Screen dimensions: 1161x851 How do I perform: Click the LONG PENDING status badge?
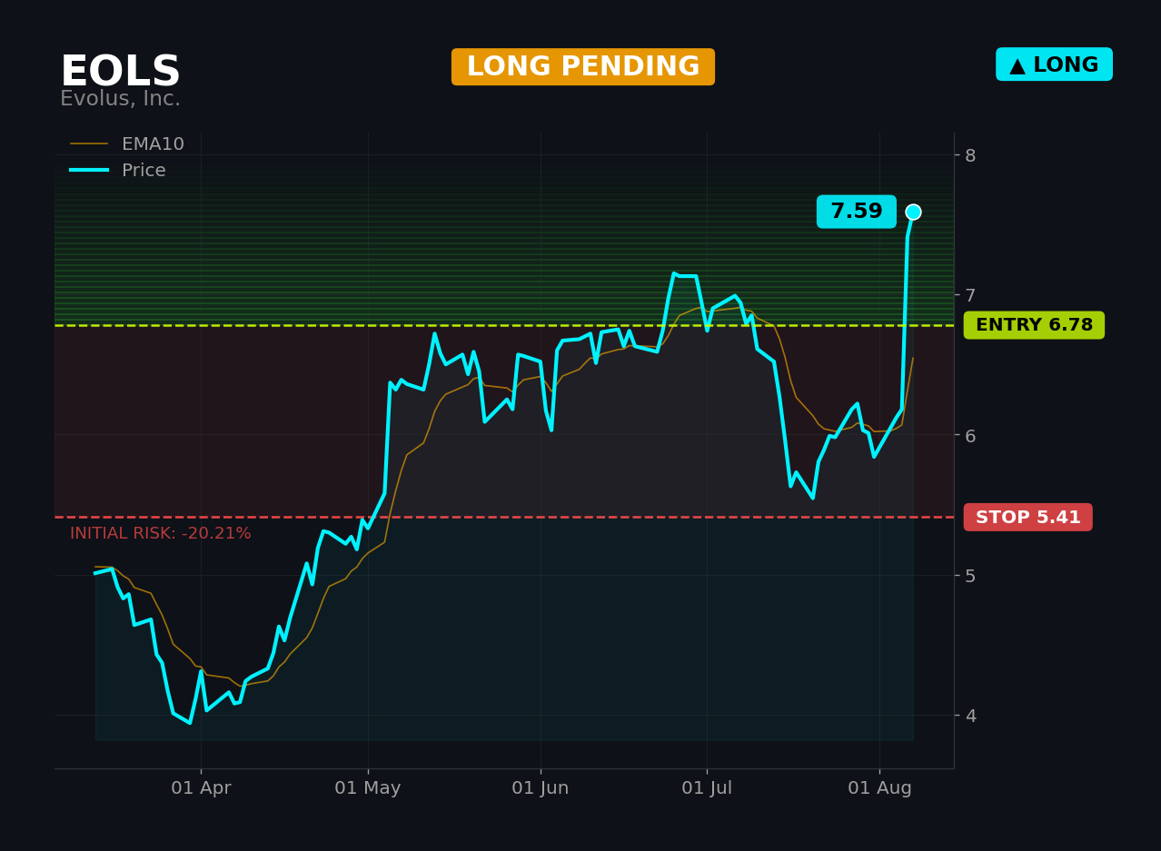[x=583, y=67]
